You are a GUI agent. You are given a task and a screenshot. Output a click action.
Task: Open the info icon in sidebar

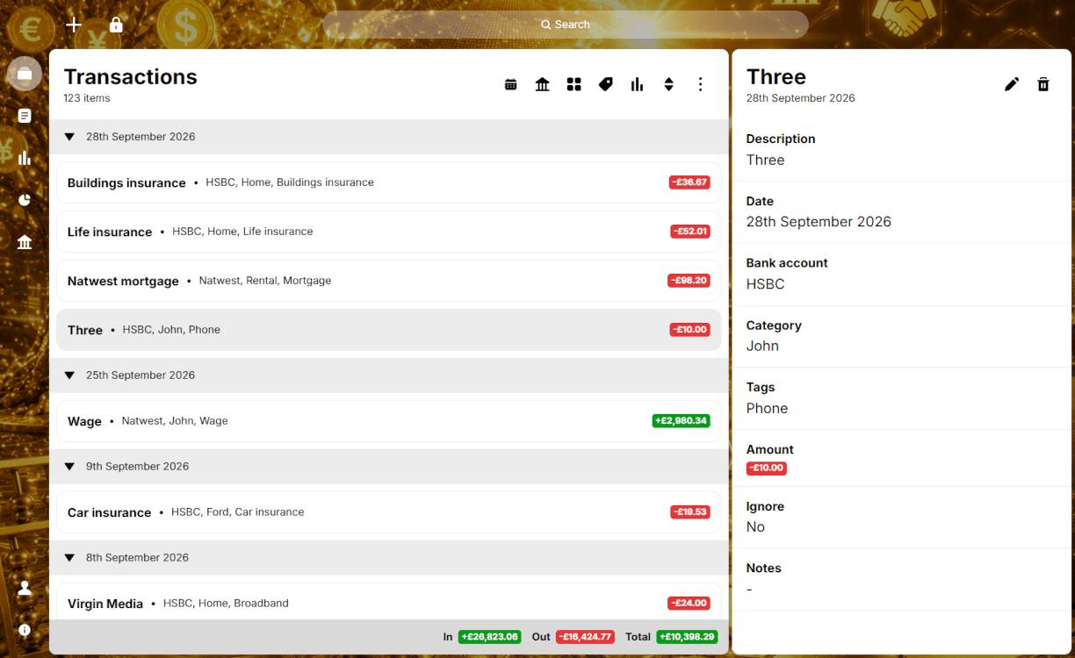pyautogui.click(x=25, y=630)
